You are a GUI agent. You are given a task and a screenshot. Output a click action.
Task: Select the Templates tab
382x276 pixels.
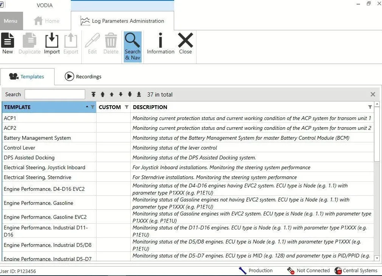27,76
